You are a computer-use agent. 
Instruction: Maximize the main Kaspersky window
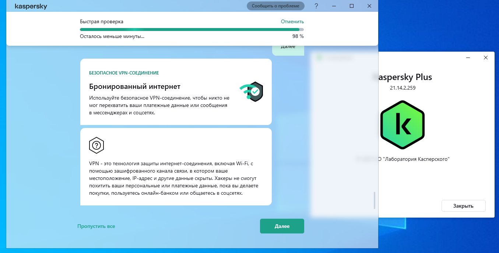(x=352, y=6)
